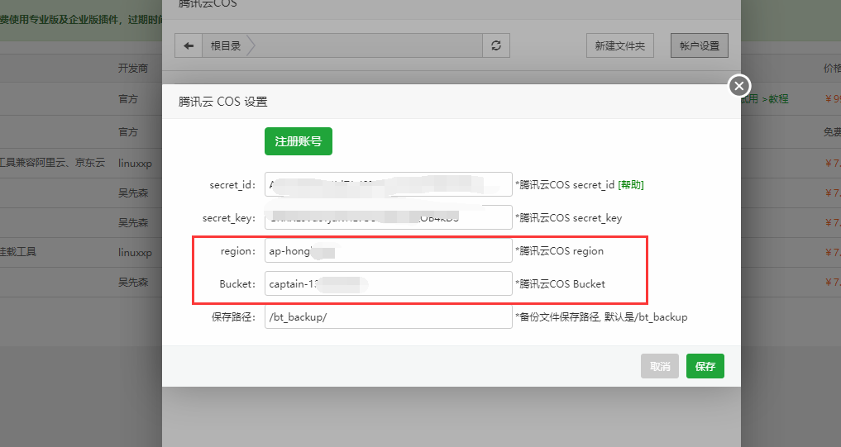The height and width of the screenshot is (447, 841).
Task: Select the 根目录 breadcrumb
Action: (x=226, y=46)
